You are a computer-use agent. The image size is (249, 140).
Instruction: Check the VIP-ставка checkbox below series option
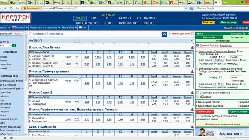pyautogui.click(x=198, y=96)
